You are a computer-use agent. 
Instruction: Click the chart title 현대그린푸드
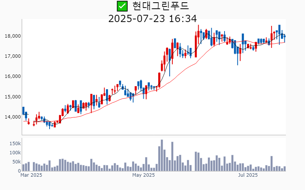(x=161, y=6)
